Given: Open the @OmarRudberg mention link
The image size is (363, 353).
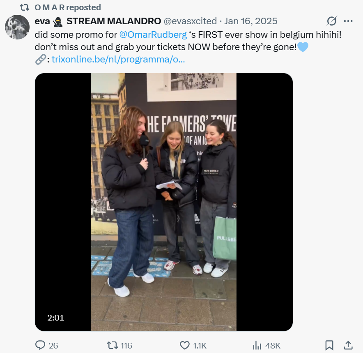Looking at the screenshot, I should click(x=153, y=35).
